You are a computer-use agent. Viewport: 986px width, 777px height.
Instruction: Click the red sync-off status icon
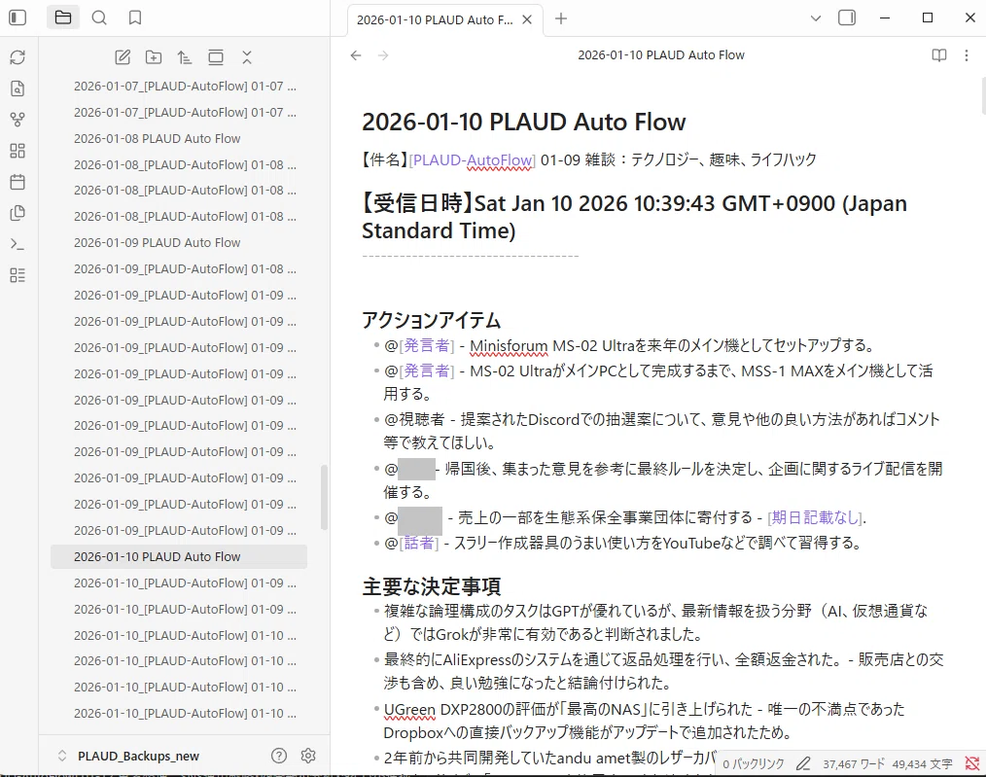click(971, 764)
